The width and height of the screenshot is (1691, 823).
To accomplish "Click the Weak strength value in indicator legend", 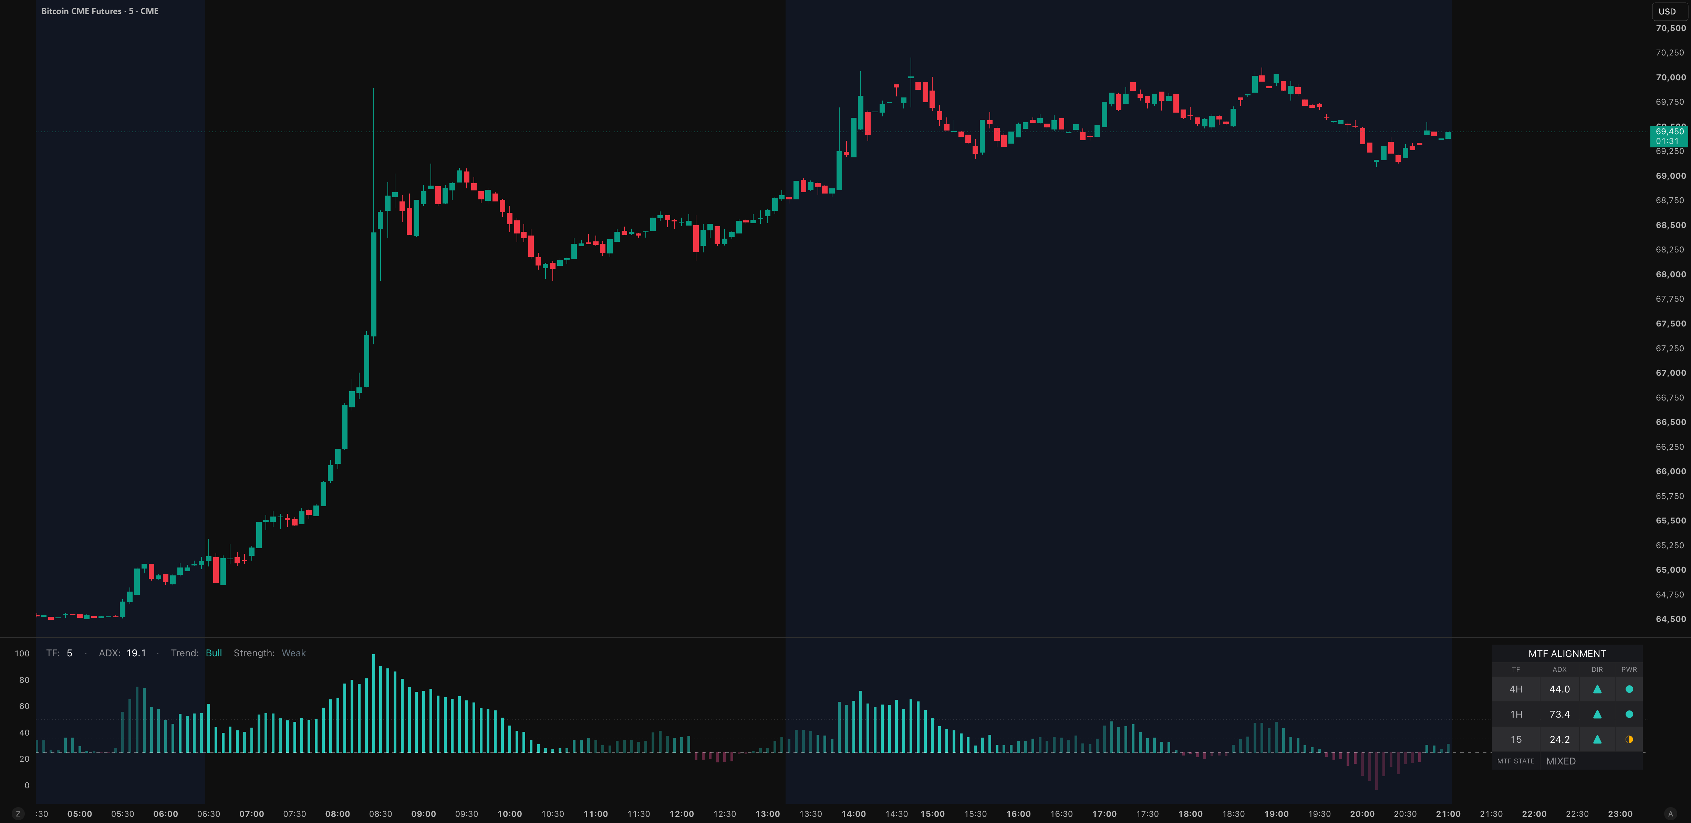I will point(293,653).
